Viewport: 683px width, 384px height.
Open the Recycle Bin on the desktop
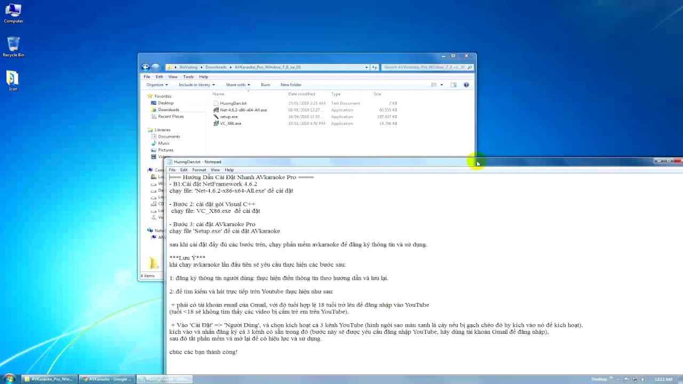point(13,47)
